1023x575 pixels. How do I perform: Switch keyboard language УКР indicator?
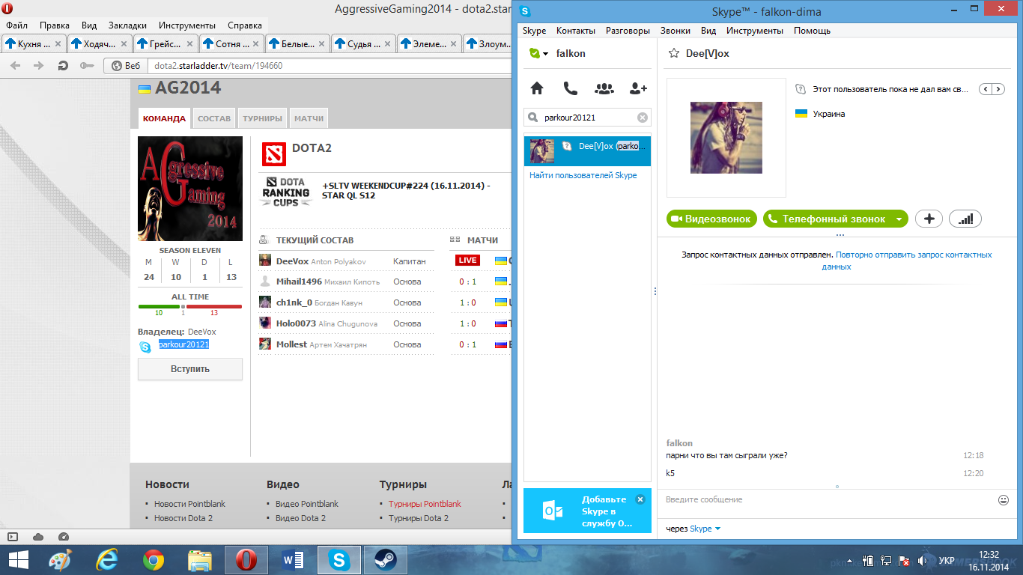[x=947, y=560]
